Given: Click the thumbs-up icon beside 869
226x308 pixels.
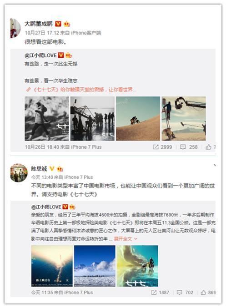Looking at the screenshot, I should (203, 292).
